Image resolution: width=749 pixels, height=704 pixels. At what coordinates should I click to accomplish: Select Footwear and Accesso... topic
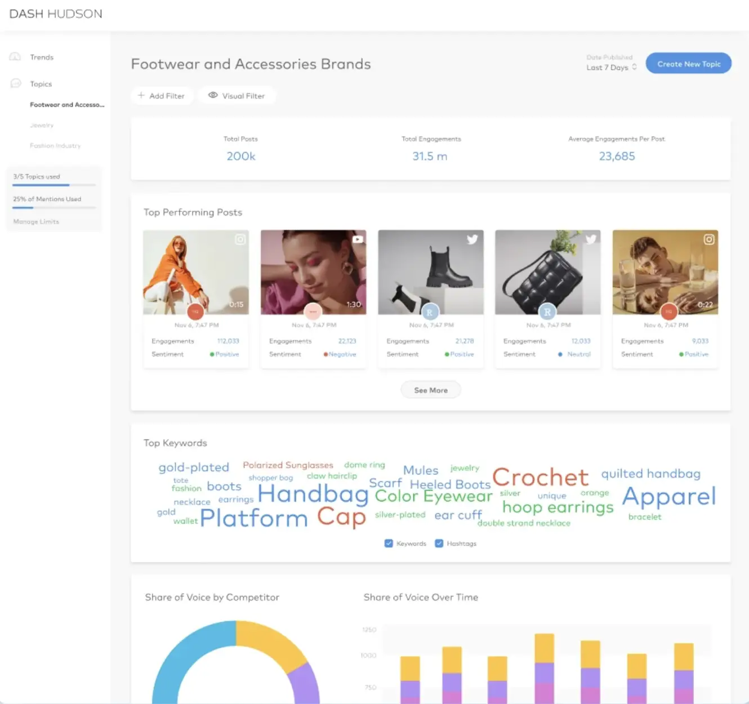point(67,105)
